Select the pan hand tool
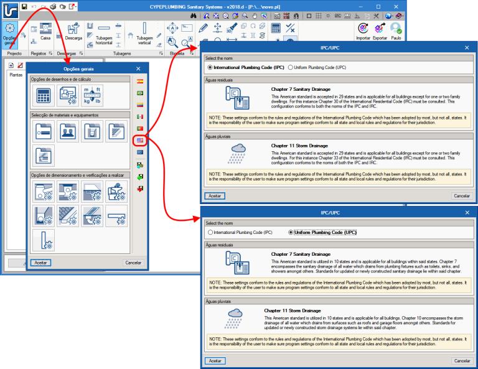The width and height of the screenshot is (478, 369). coord(254,16)
